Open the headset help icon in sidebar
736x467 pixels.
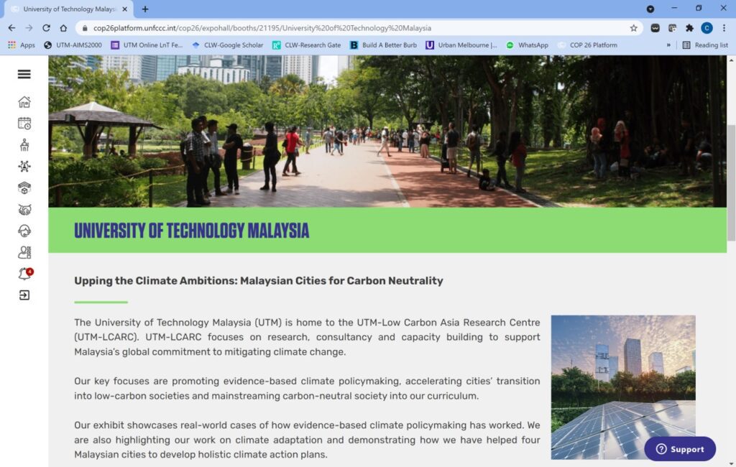coord(24,231)
